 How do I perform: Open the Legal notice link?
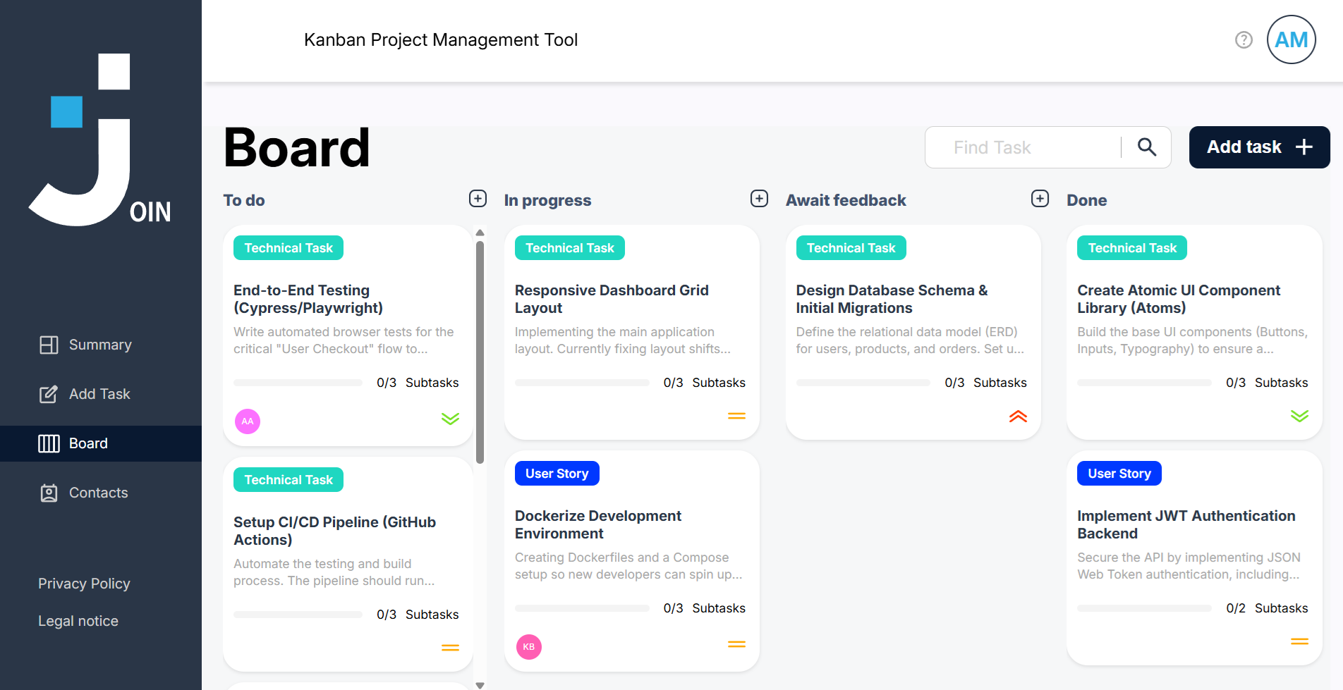coord(78,621)
